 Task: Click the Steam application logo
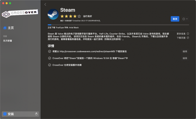click(x=53, y=14)
